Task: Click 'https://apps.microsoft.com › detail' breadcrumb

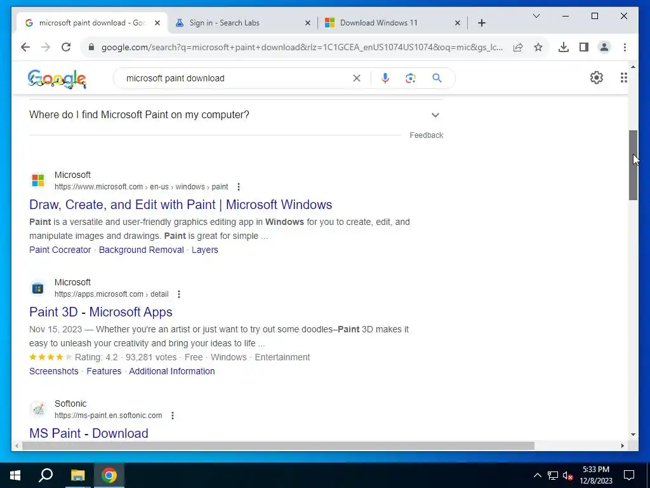Action: point(112,294)
